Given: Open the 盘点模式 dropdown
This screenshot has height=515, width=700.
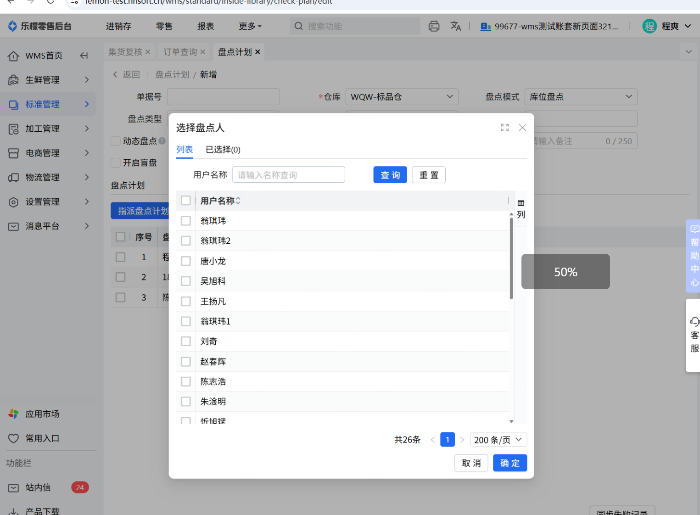Looking at the screenshot, I should click(580, 97).
